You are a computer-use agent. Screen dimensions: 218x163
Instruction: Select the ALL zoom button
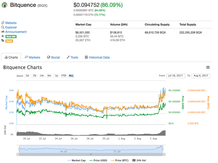[71, 76]
